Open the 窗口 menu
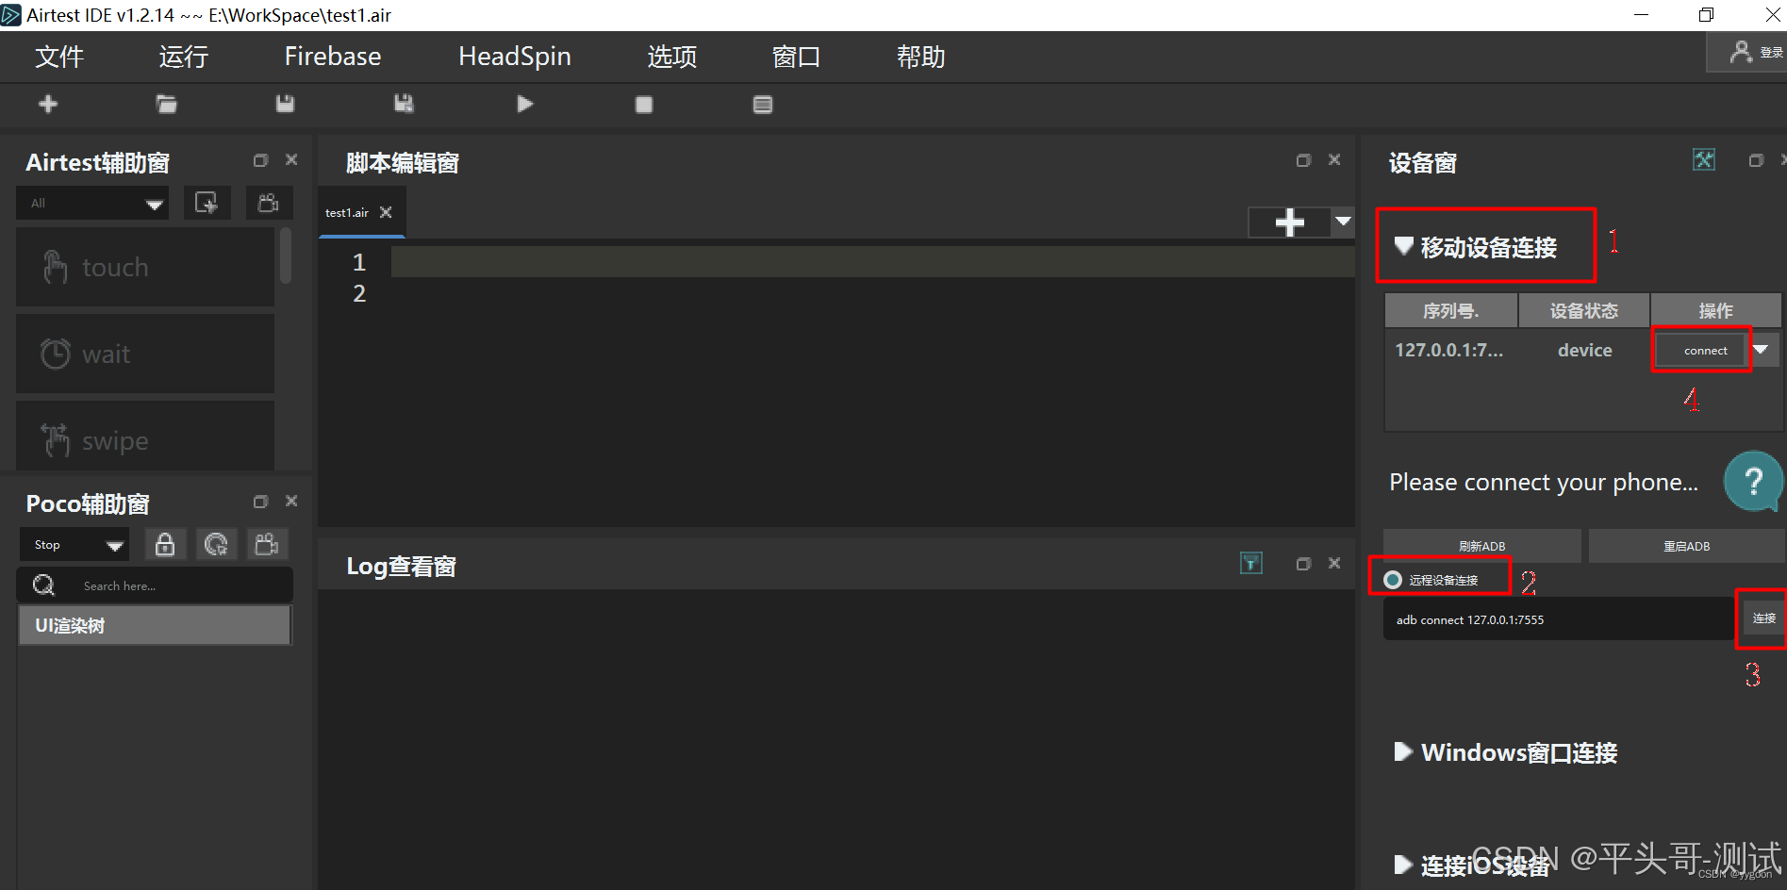This screenshot has width=1787, height=890. pyautogui.click(x=796, y=57)
